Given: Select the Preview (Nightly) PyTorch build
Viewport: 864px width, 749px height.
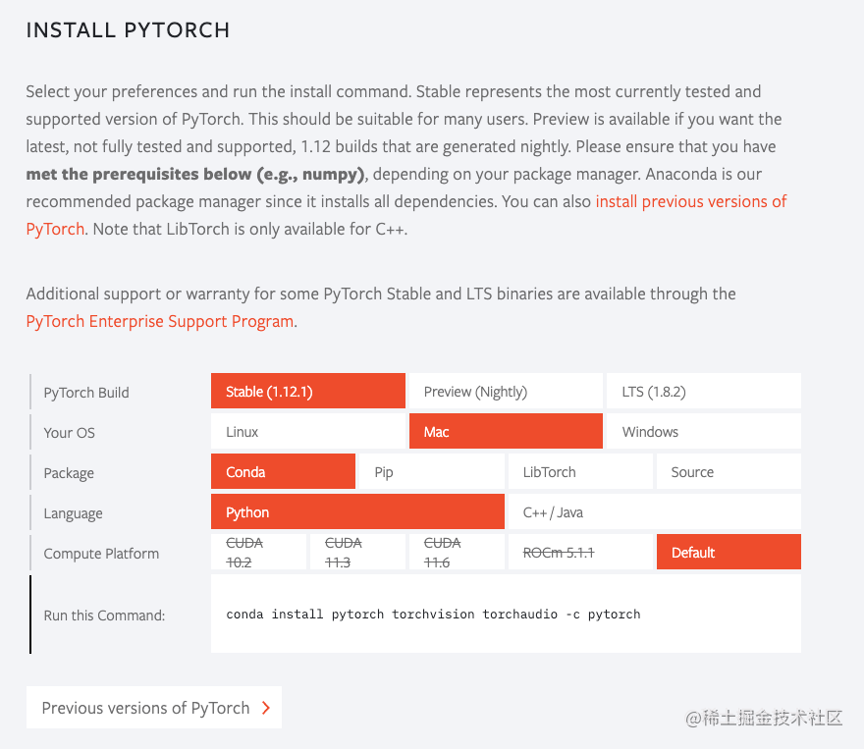Looking at the screenshot, I should 505,391.
